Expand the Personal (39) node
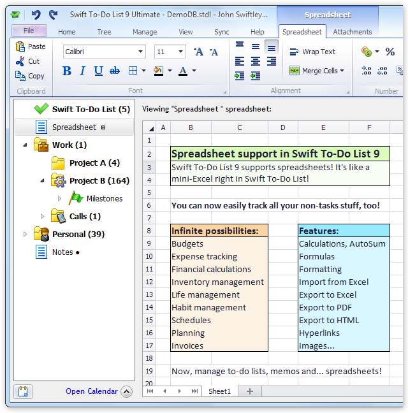This screenshot has width=408, height=413. tap(25, 234)
